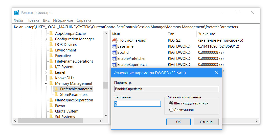Screen dimensions: 272x139
Task: Expand the Configuration Manager tree node
Action: pyautogui.click(x=46, y=39)
